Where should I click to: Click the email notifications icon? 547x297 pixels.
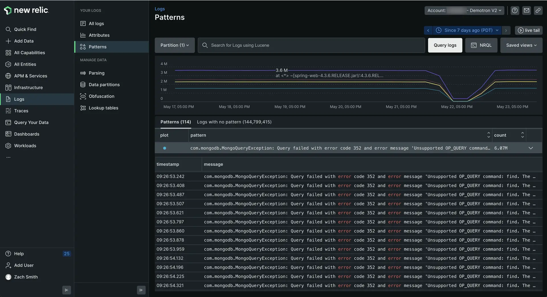526,11
